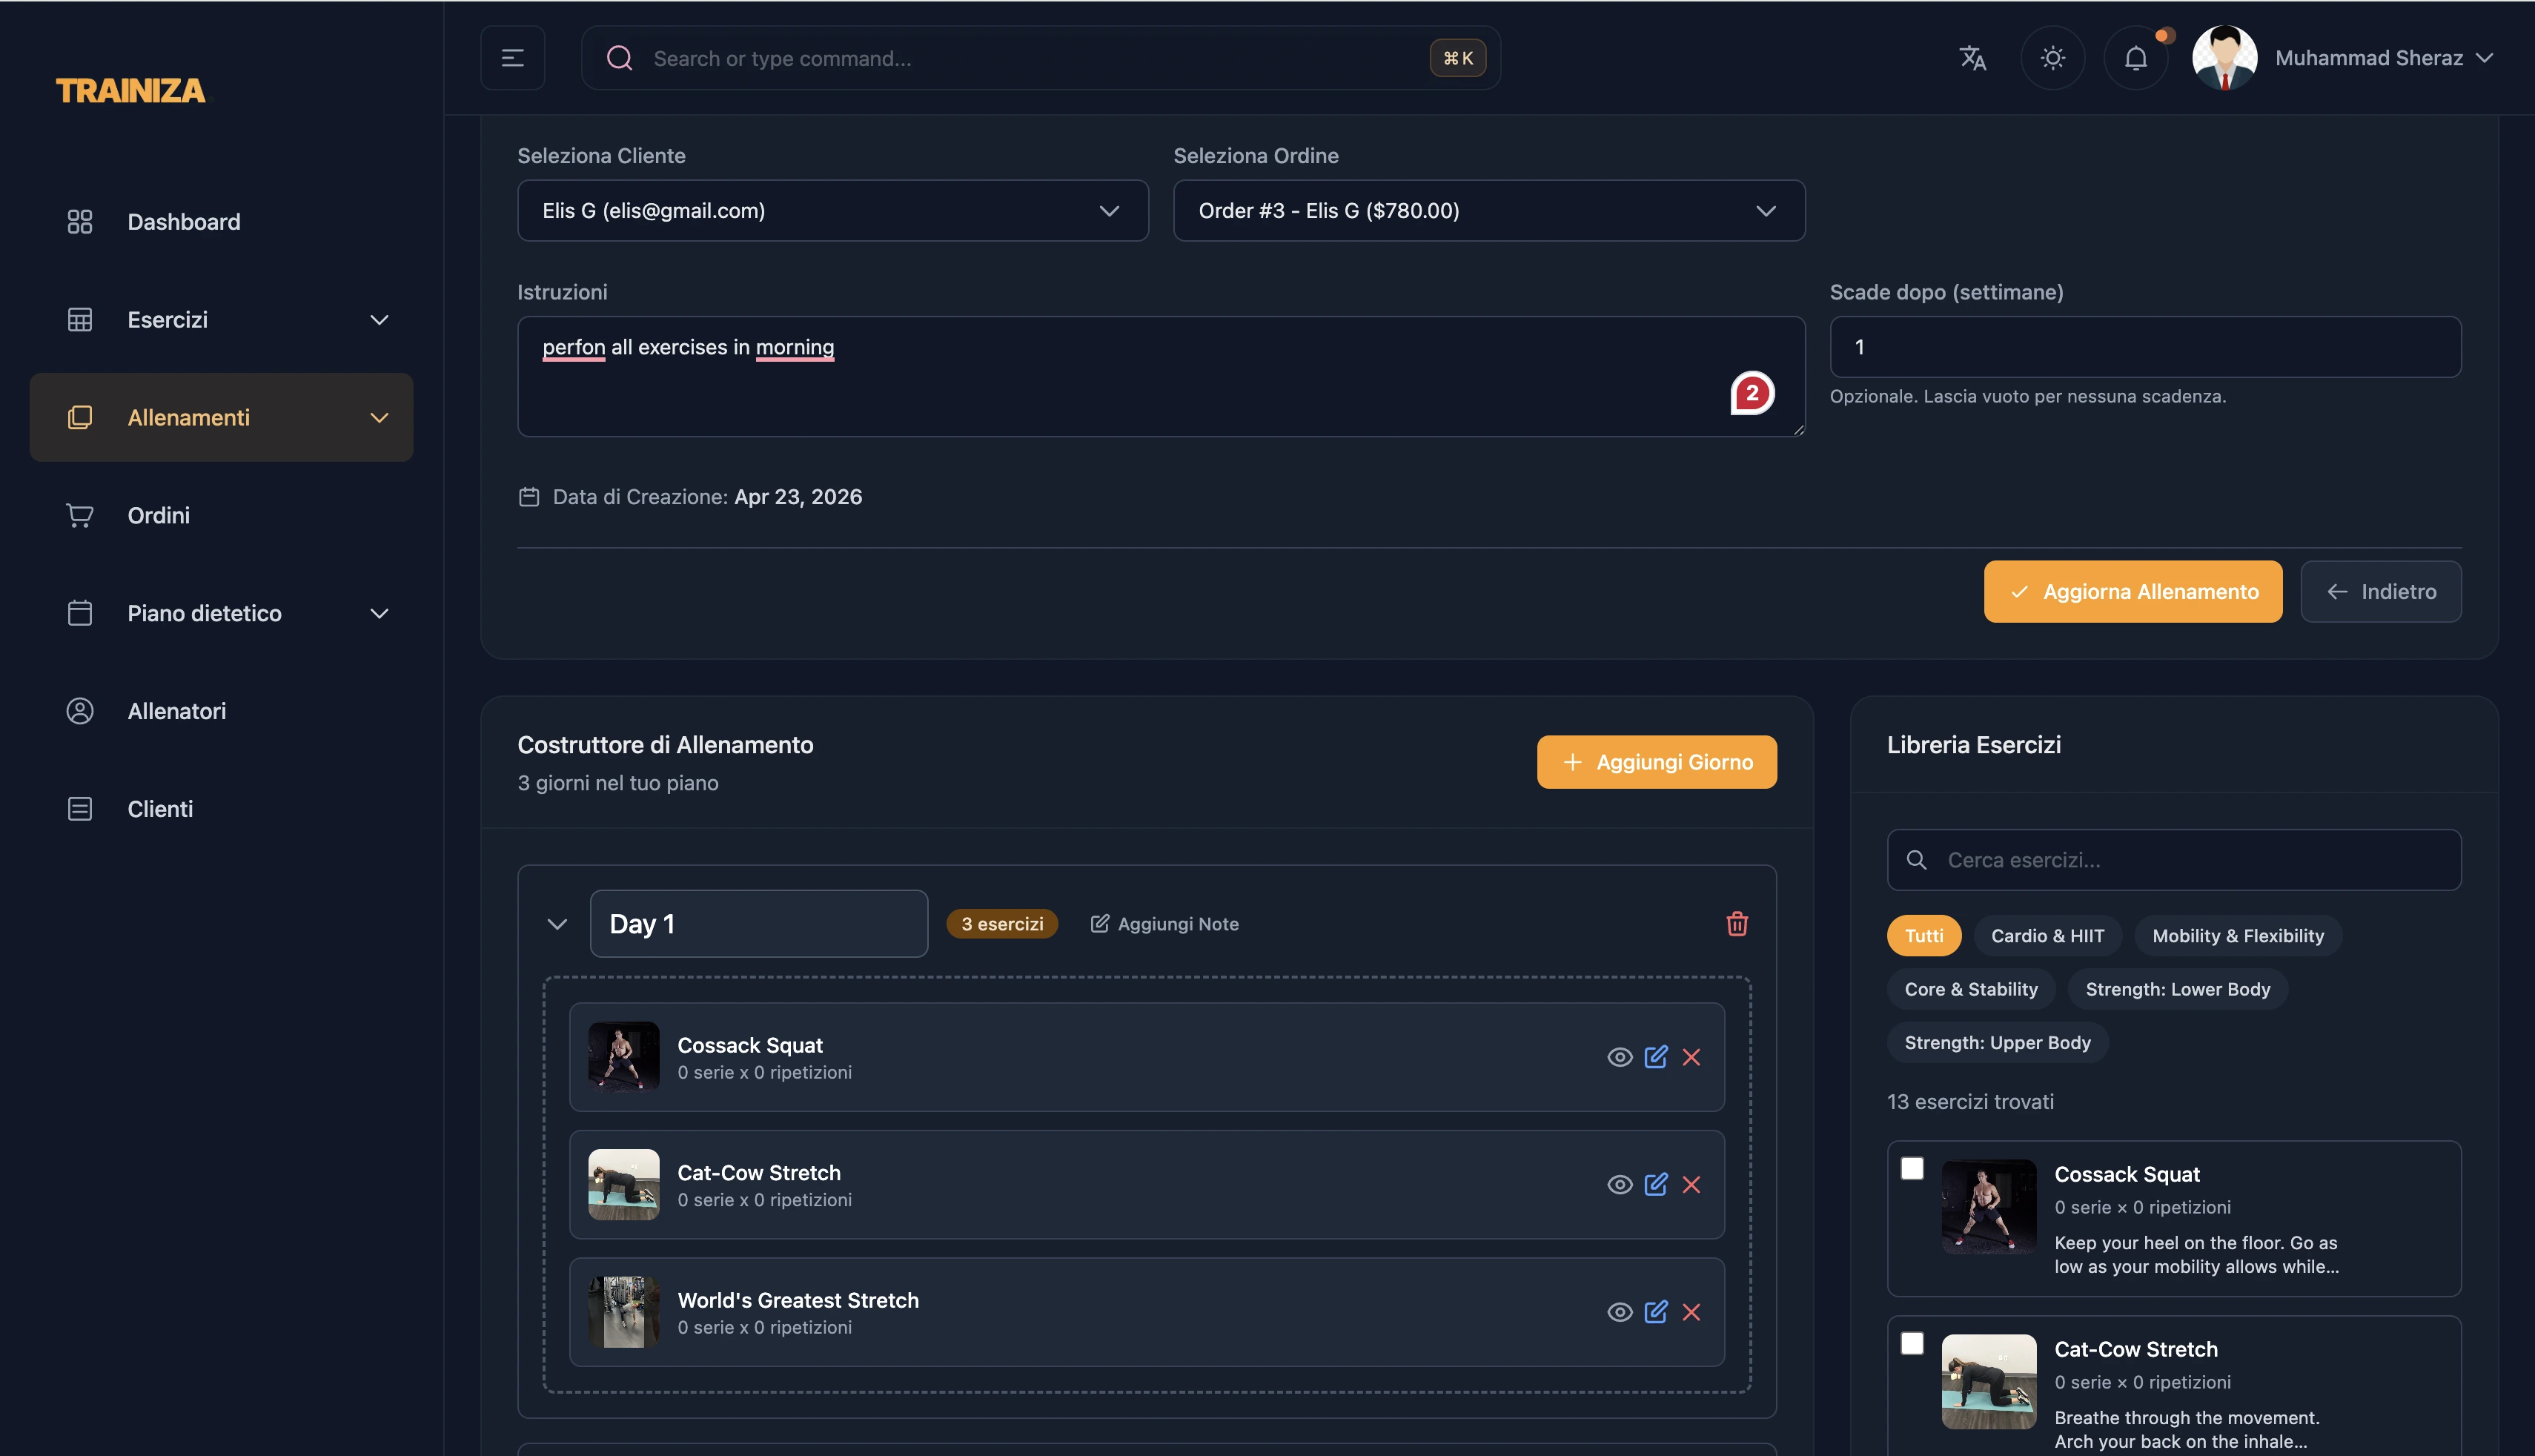Open notifications bell
Image resolution: width=2535 pixels, height=1456 pixels.
click(2135, 58)
